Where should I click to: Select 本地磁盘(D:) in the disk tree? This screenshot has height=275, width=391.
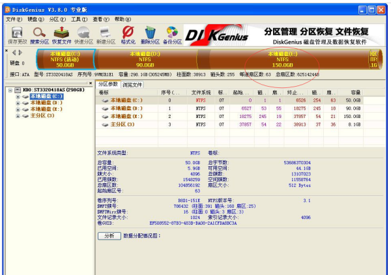[46, 103]
